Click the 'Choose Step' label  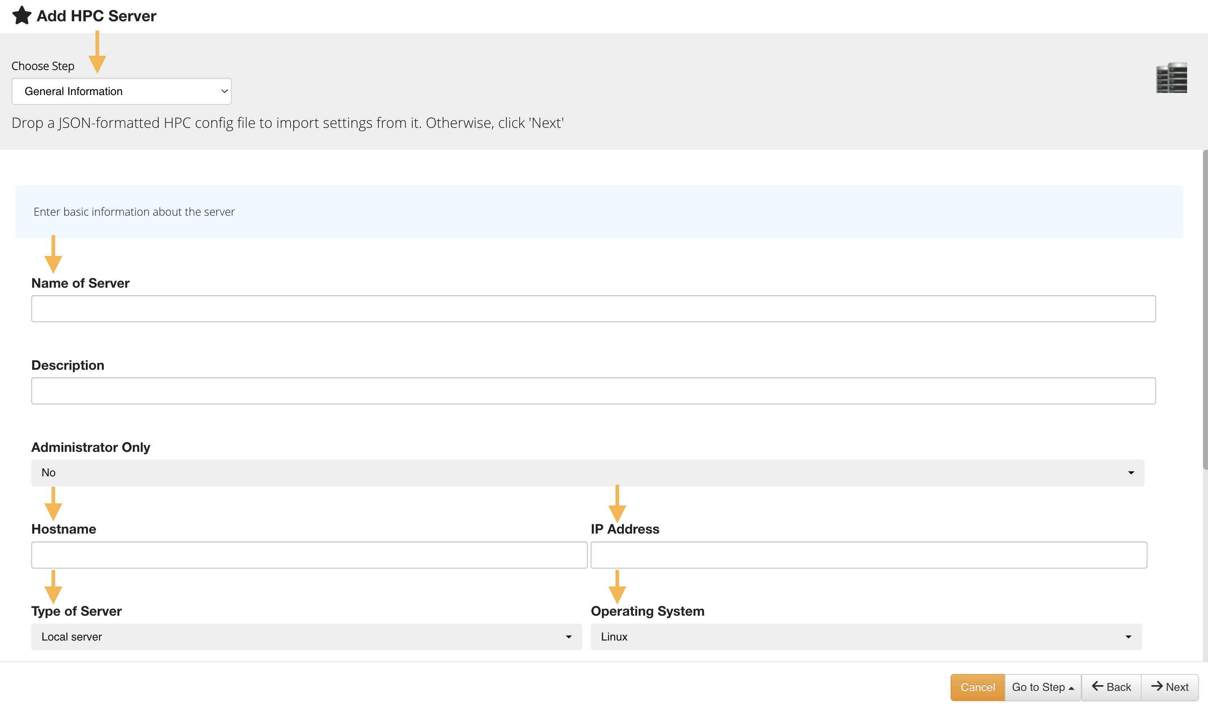(43, 66)
